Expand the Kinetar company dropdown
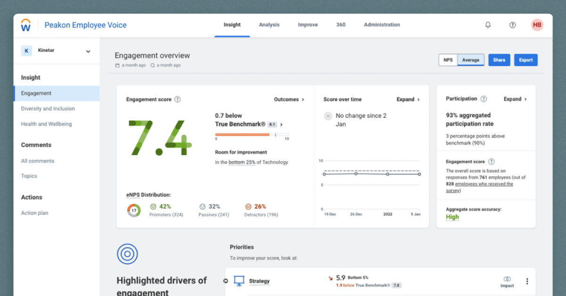 coord(88,51)
